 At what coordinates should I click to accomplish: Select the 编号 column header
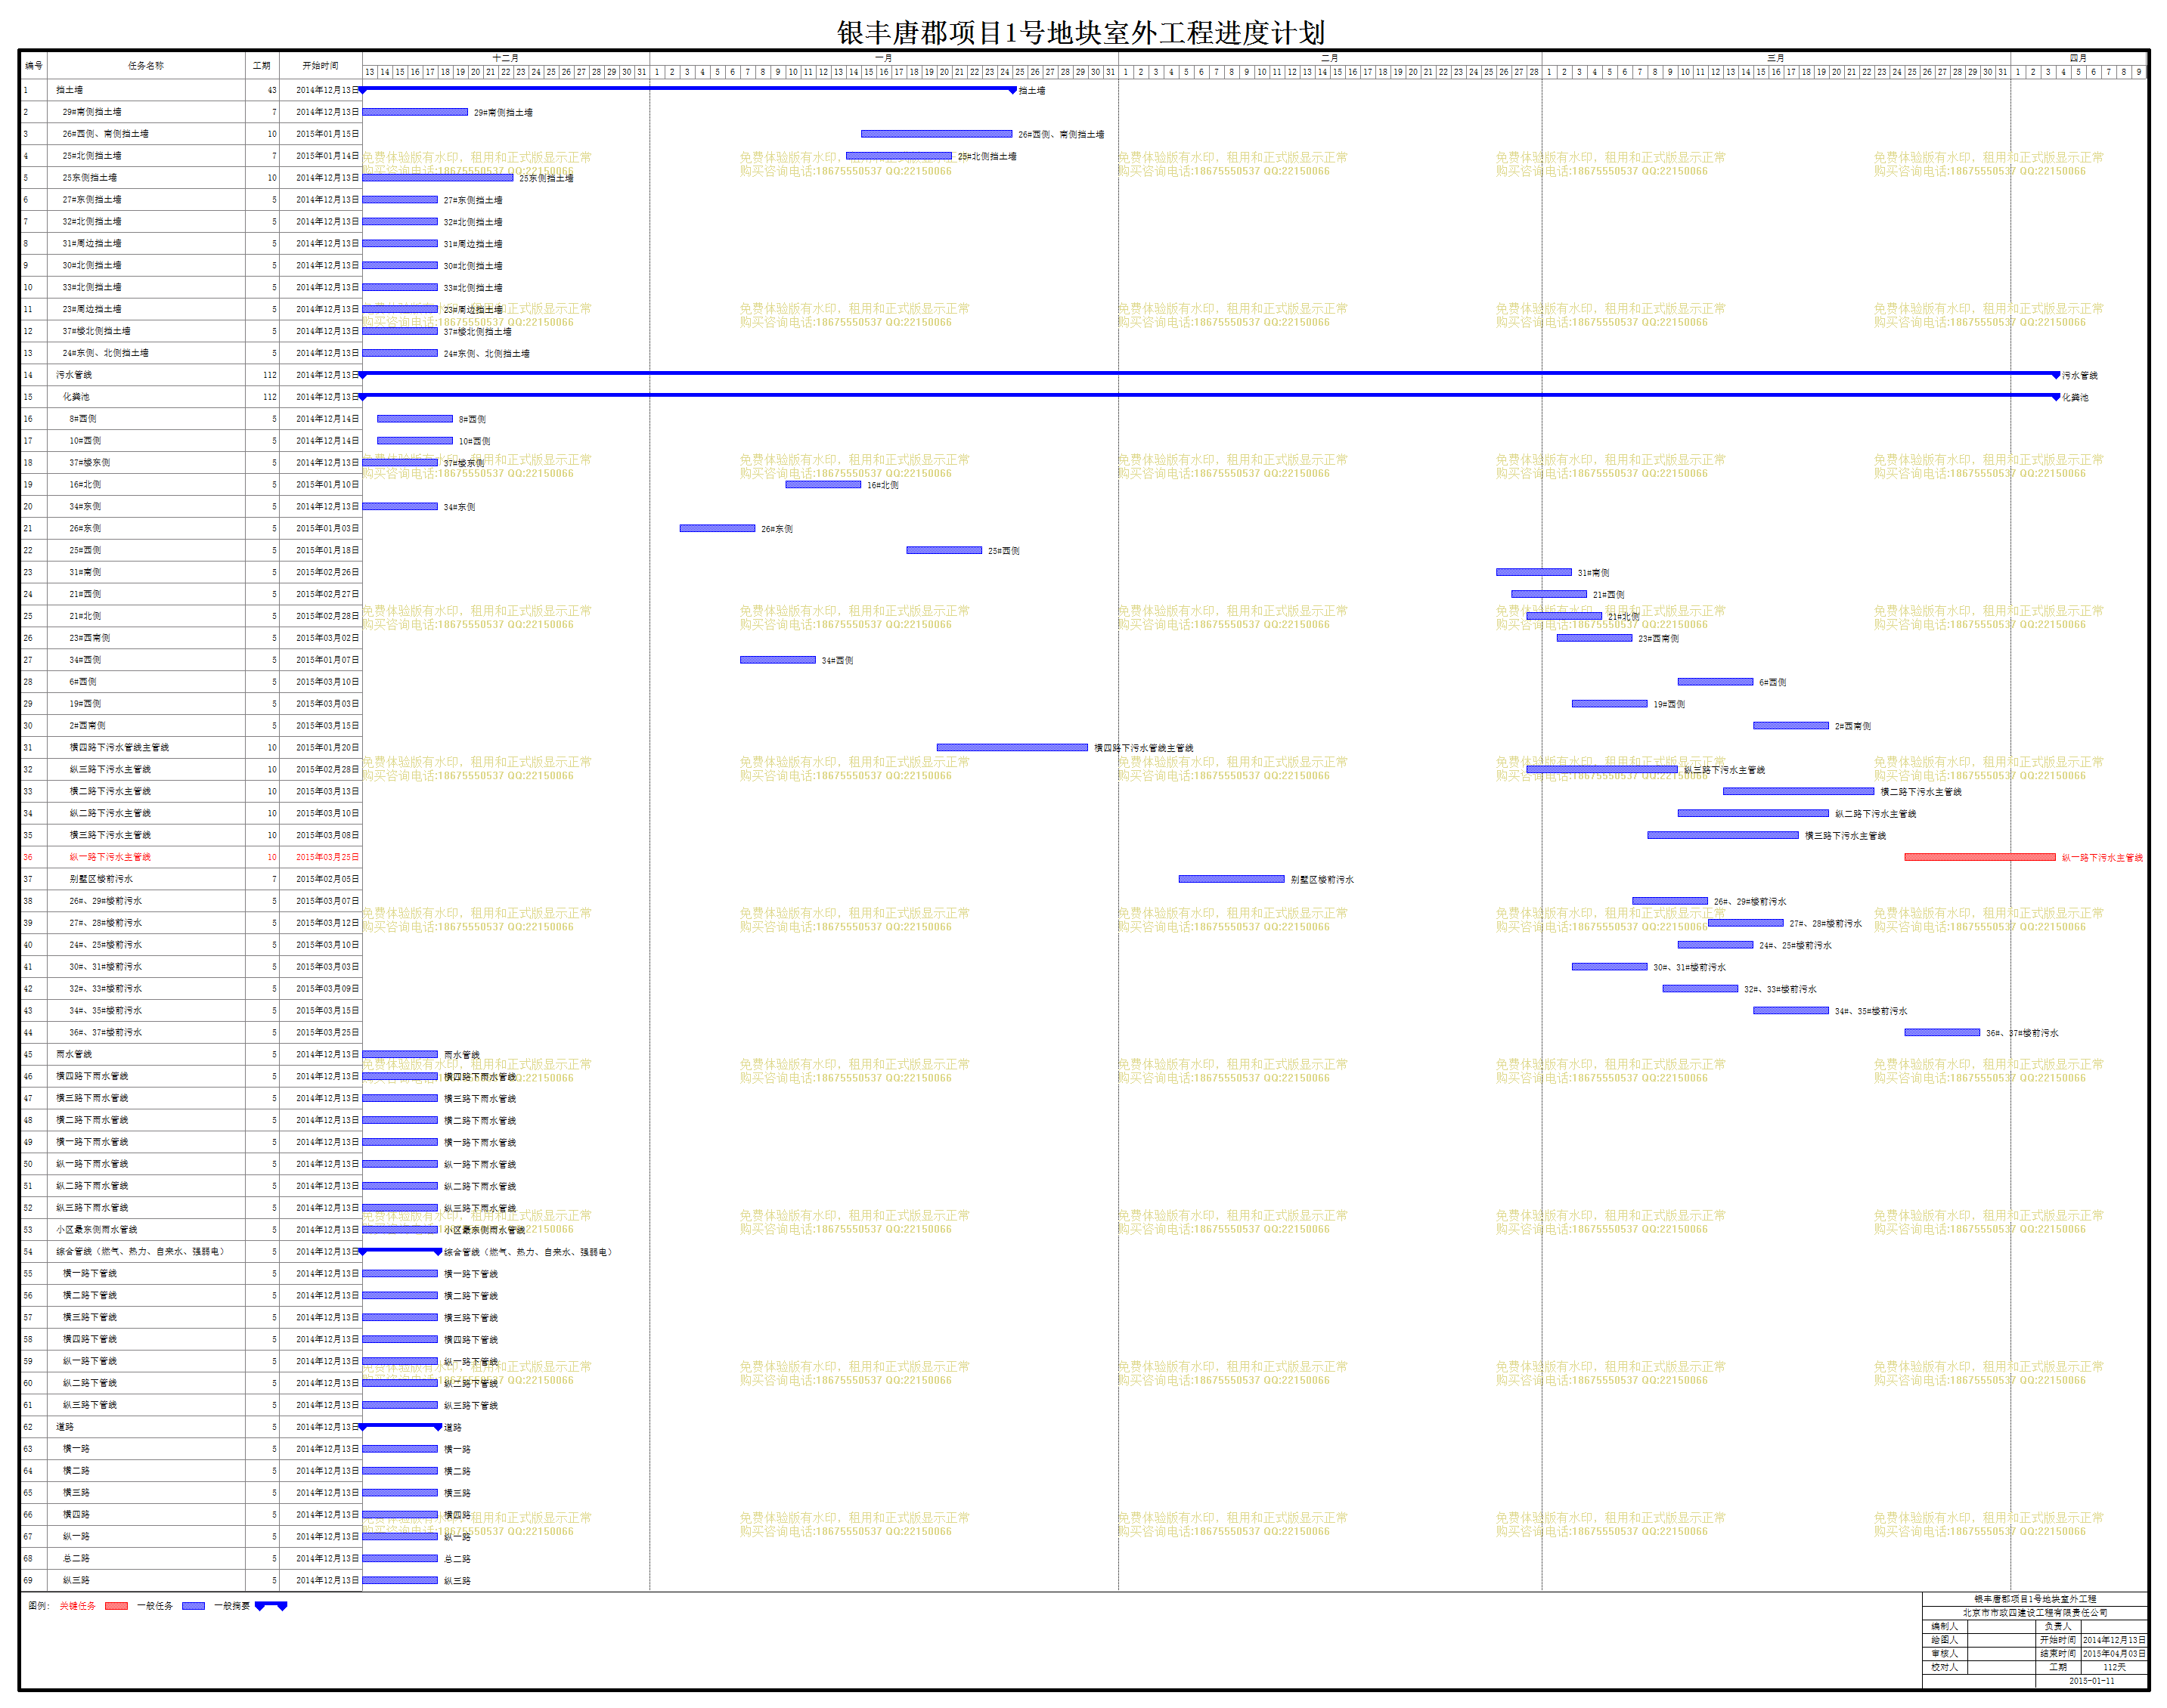[x=33, y=66]
